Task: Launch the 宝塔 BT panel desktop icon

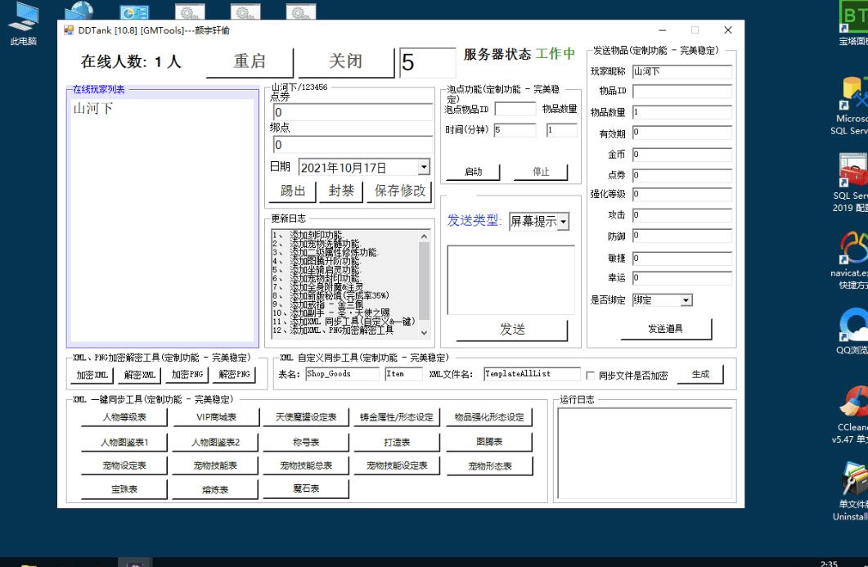Action: pyautogui.click(x=857, y=16)
